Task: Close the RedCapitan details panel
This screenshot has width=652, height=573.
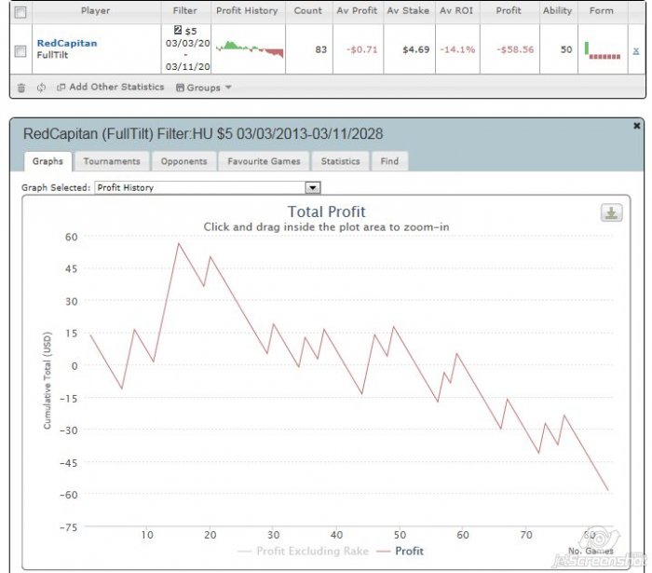Action: point(636,126)
